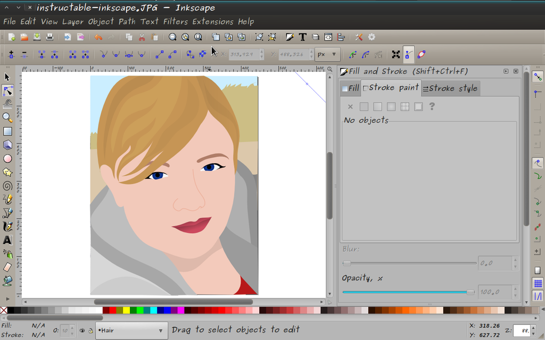Viewport: 545px width, 340px height.
Task: Open the px units dropdown
Action: (x=328, y=54)
